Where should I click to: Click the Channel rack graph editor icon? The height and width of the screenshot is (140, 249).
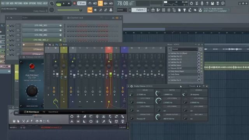(113, 18)
